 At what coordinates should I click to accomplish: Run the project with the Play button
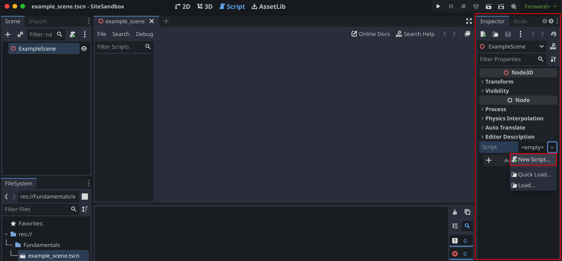click(438, 6)
